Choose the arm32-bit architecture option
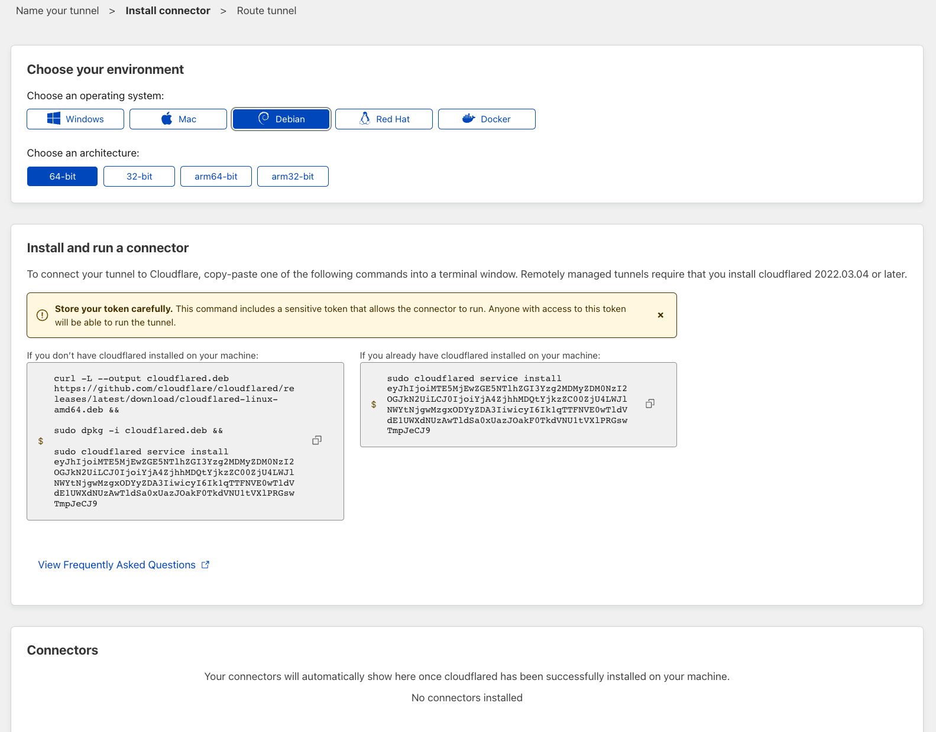This screenshot has width=936, height=732. (x=293, y=176)
